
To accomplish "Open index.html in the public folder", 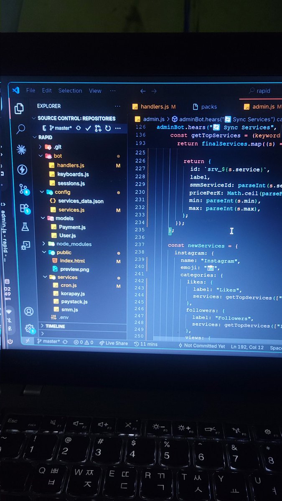I will pyautogui.click(x=72, y=261).
